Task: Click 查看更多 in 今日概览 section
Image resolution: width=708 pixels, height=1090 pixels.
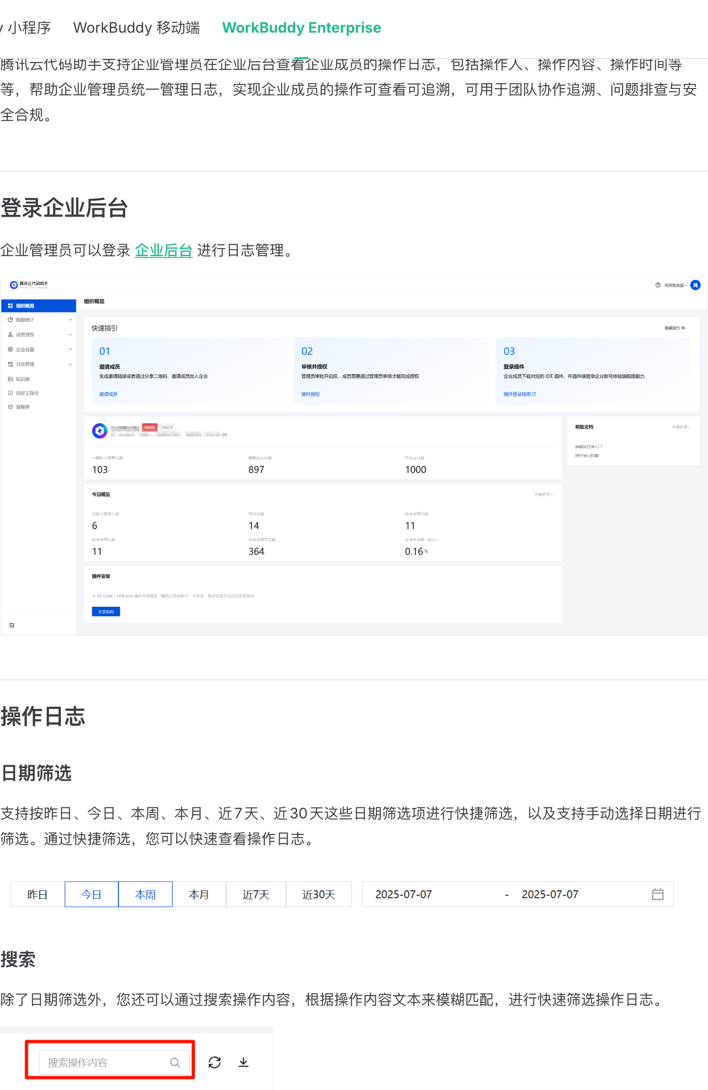Action: tap(543, 494)
